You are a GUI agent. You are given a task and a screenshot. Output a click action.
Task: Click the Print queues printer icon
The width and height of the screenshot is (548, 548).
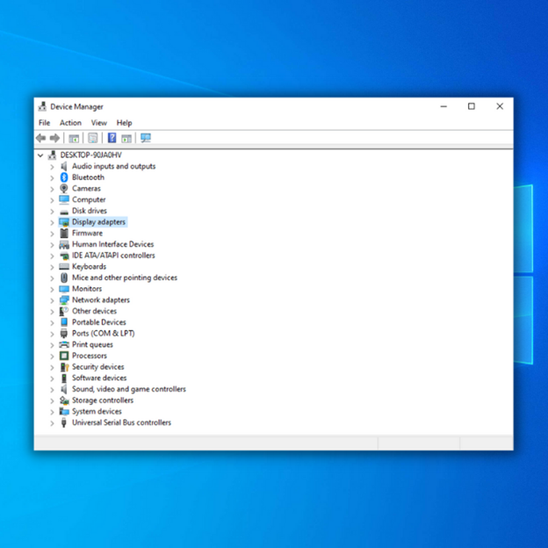(64, 344)
